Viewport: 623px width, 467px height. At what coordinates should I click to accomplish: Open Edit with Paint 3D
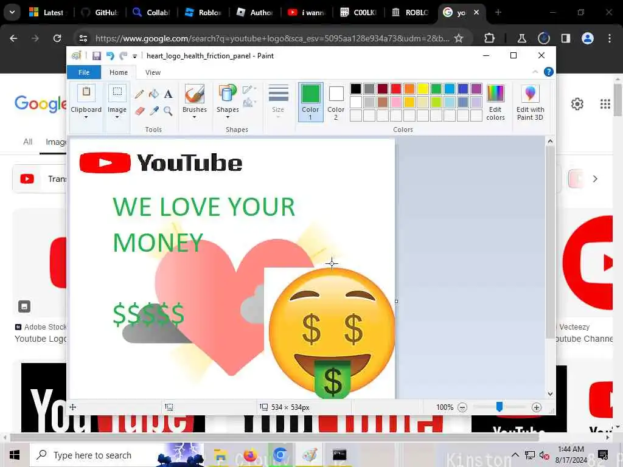(x=530, y=102)
